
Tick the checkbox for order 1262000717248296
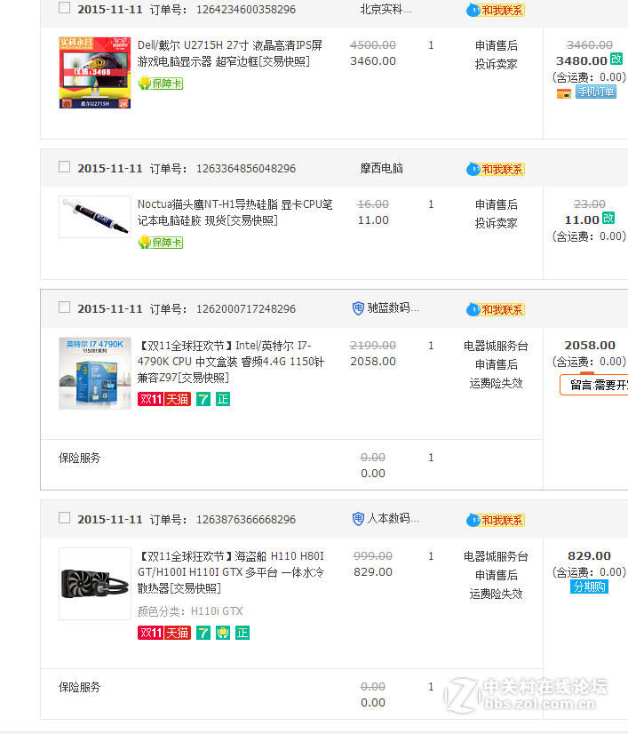pos(65,307)
